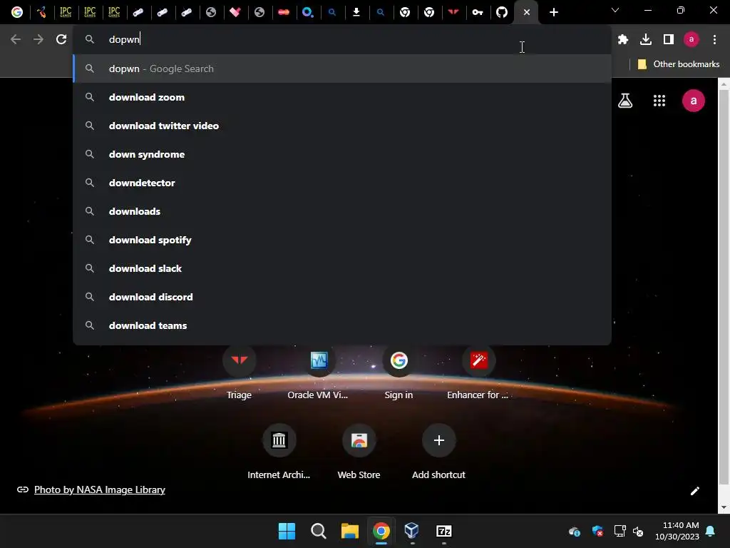Viewport: 730px width, 548px height.
Task: Choose the 'downdetector' suggestion
Action: coord(342,183)
